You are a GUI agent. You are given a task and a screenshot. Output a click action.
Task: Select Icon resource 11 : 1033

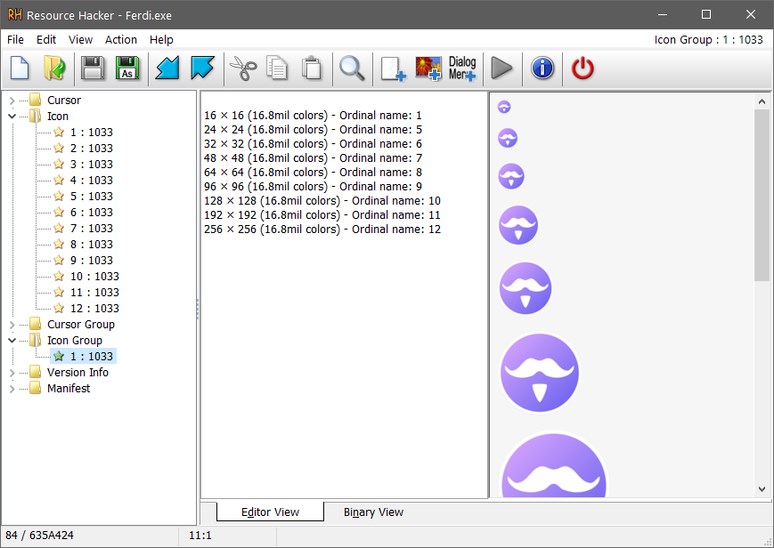(x=94, y=292)
